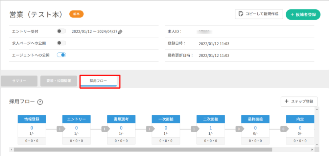Select the 採用フロー tab
The width and height of the screenshot is (329, 156).
click(x=98, y=81)
